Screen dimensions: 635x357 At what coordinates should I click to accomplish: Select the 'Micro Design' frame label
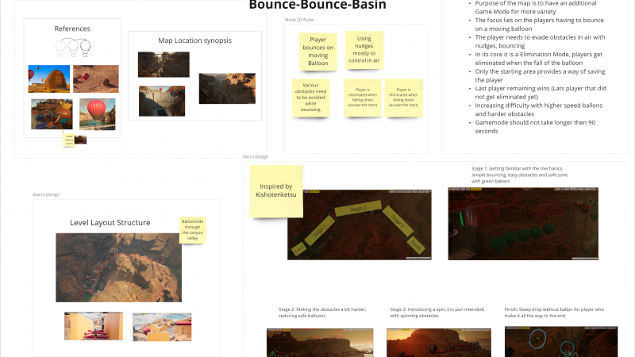point(255,156)
